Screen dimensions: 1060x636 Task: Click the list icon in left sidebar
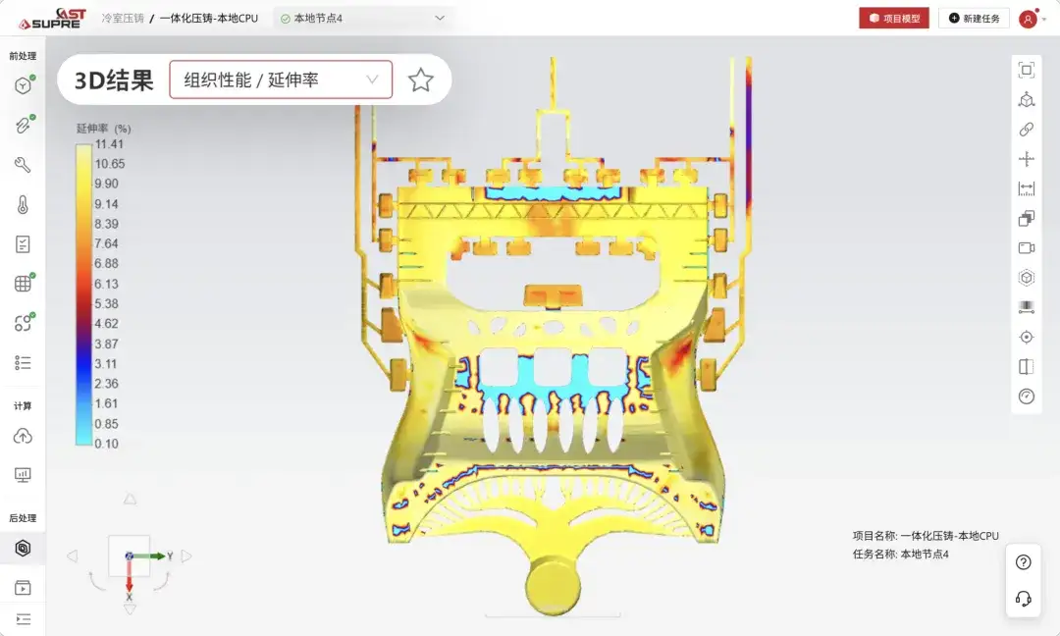coord(23,363)
